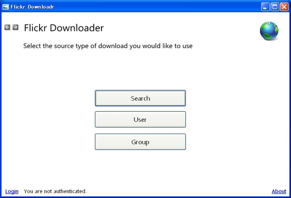This screenshot has width=291, height=198.
Task: Maximize the Flickr Downloadr window
Action: pyautogui.click(x=275, y=7)
